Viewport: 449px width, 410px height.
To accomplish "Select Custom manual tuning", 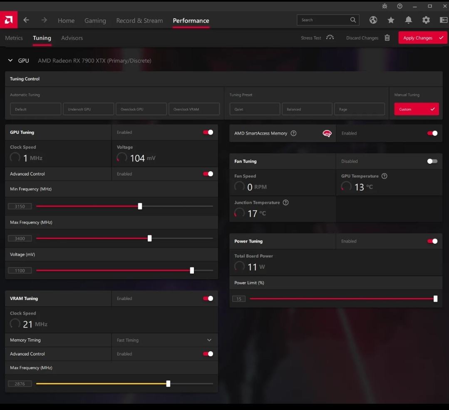I will (417, 109).
